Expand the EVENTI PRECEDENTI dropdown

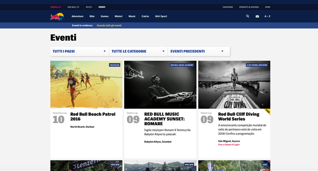199,51
